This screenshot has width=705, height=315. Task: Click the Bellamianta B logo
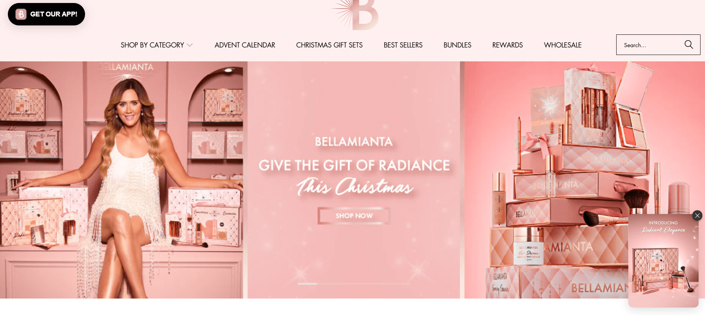point(356,14)
